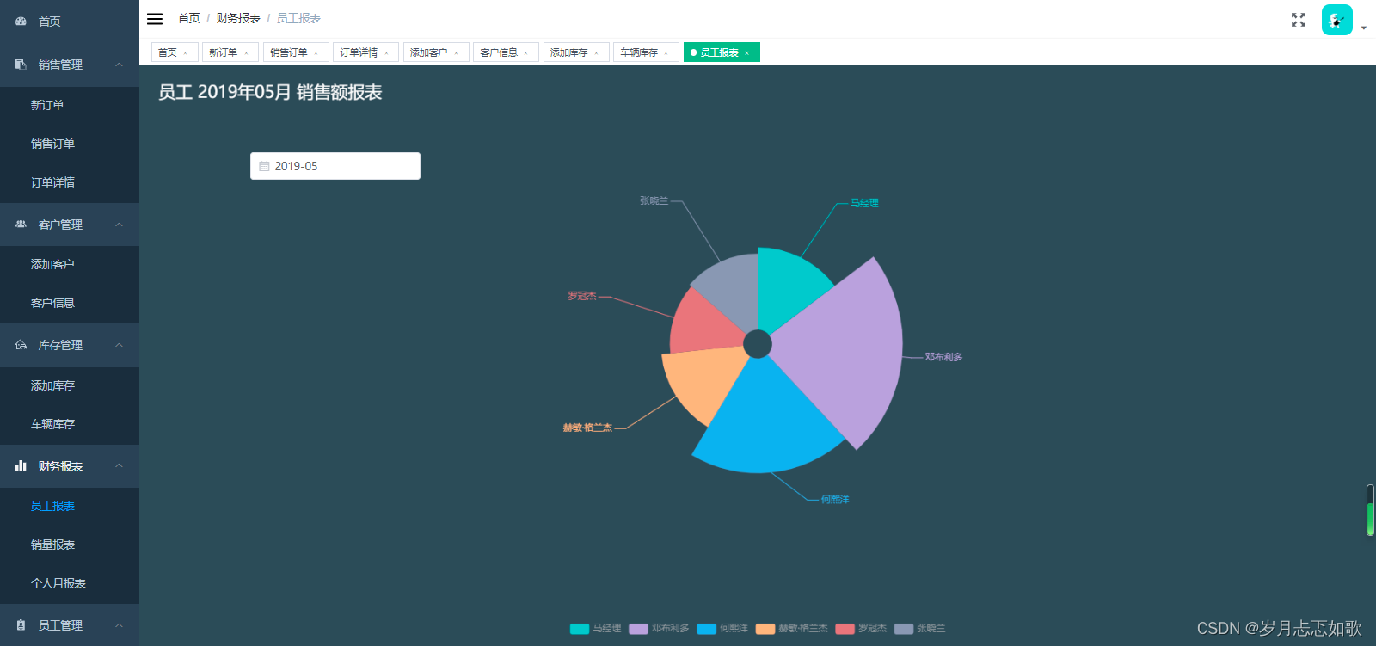Close the 添加库存 tab
The image size is (1376, 646).
[x=596, y=53]
